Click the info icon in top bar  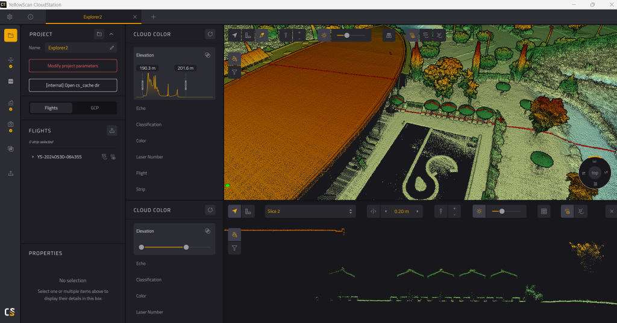coord(30,17)
